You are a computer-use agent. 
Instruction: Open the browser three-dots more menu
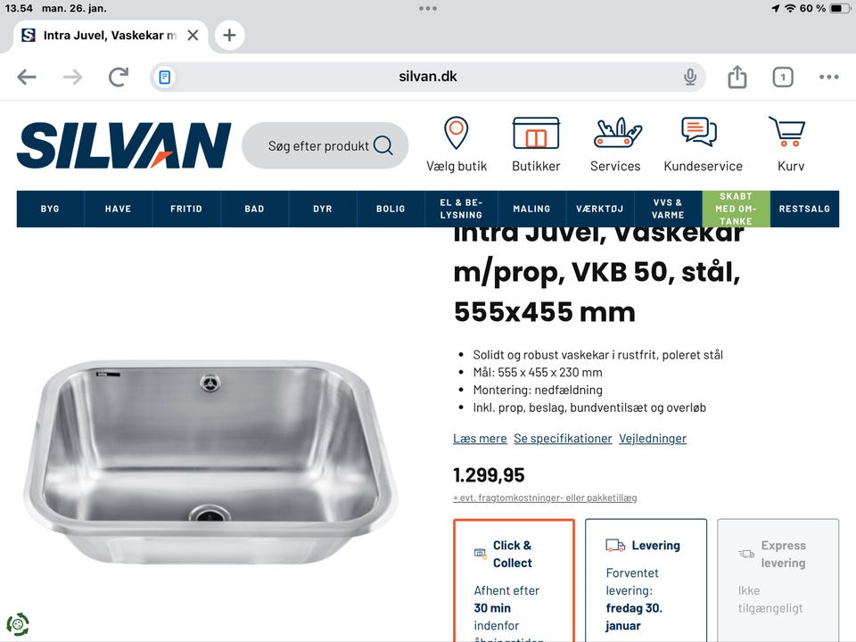(x=828, y=77)
